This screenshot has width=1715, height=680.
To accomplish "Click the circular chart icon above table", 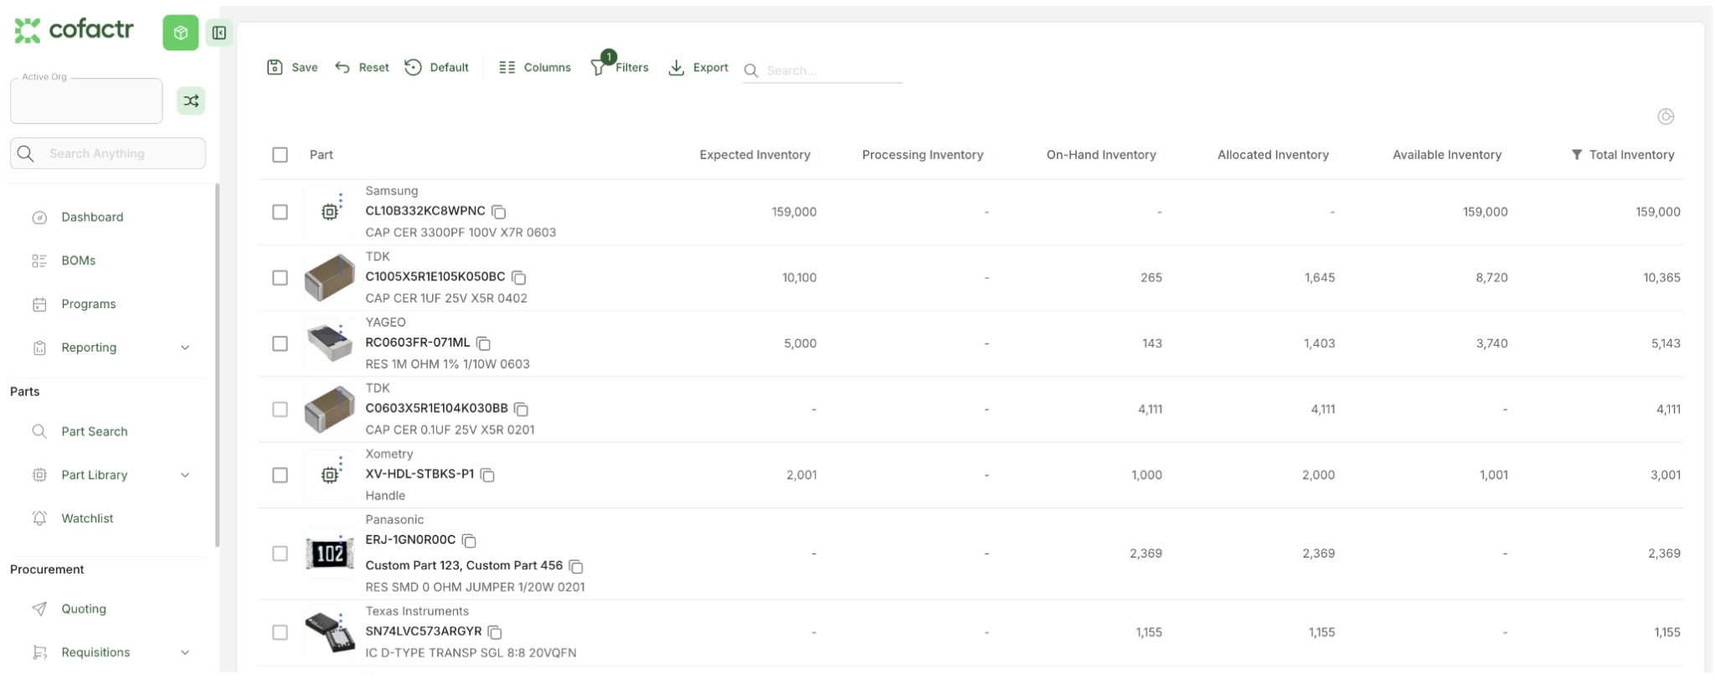I will 1666,116.
